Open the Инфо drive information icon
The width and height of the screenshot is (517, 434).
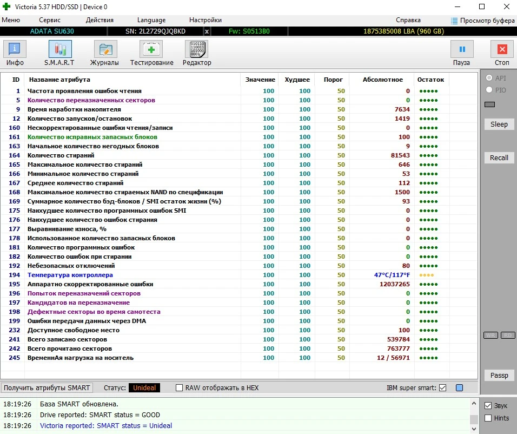click(15, 49)
